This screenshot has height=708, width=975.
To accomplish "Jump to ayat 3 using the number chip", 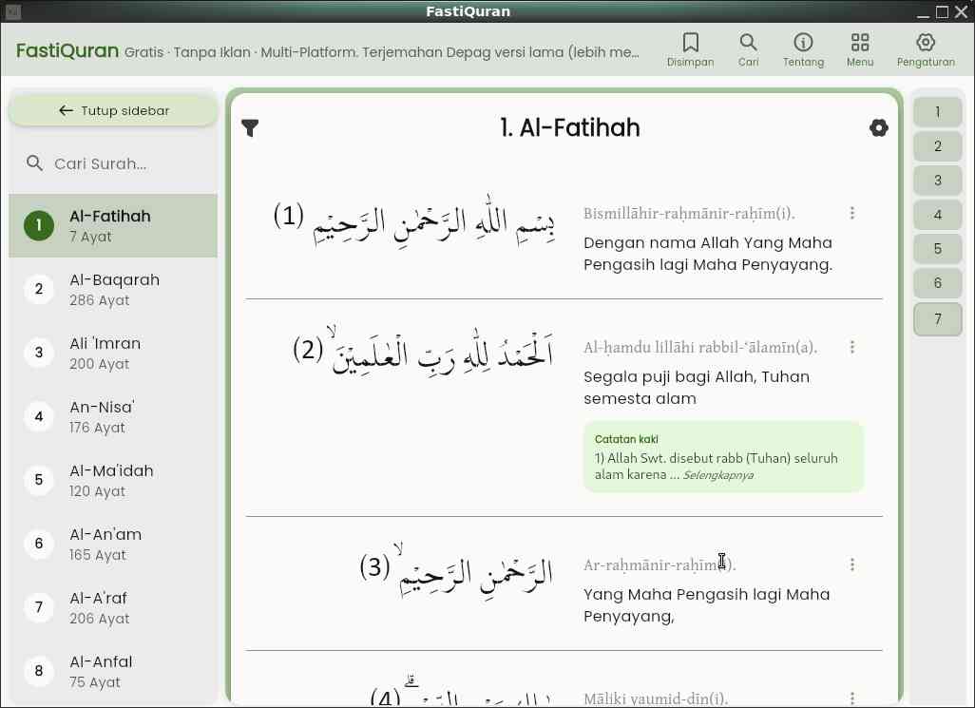I will [937, 181].
